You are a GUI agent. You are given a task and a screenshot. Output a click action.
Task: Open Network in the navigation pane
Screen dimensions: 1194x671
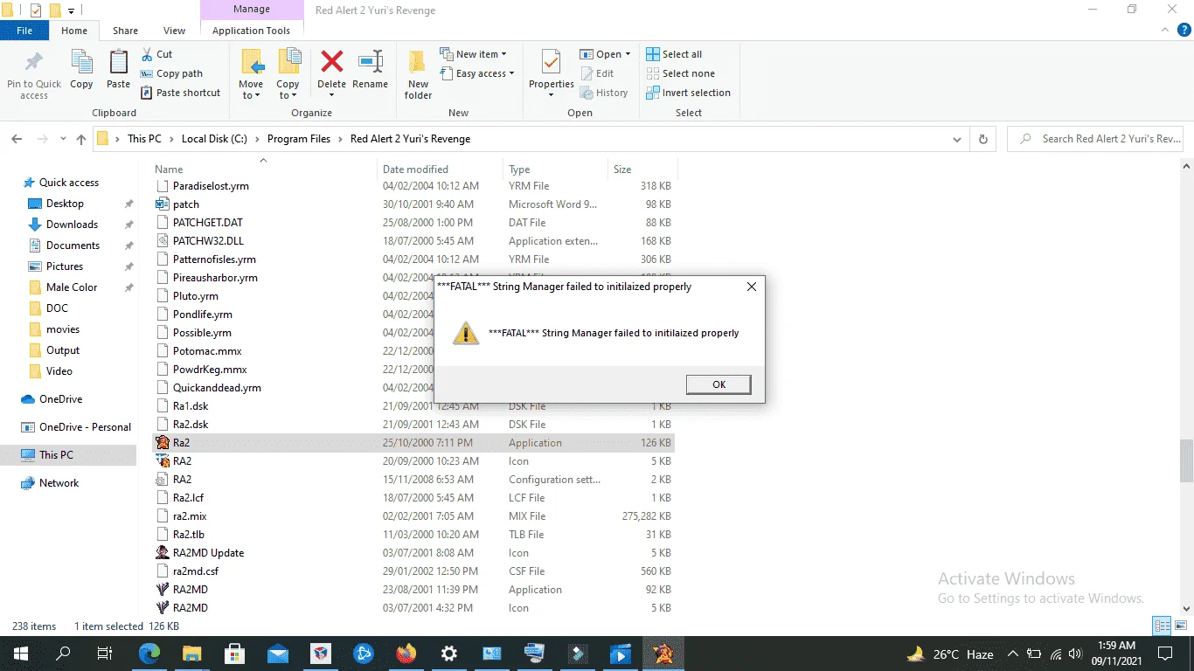point(59,483)
